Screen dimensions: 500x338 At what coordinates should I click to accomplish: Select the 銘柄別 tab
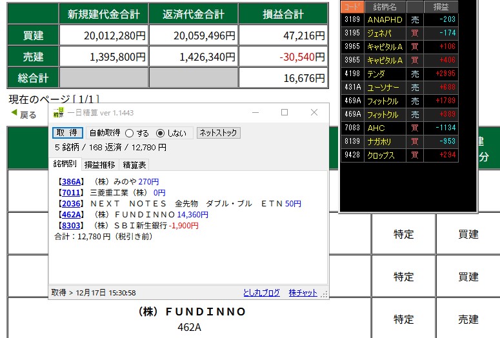[66, 165]
